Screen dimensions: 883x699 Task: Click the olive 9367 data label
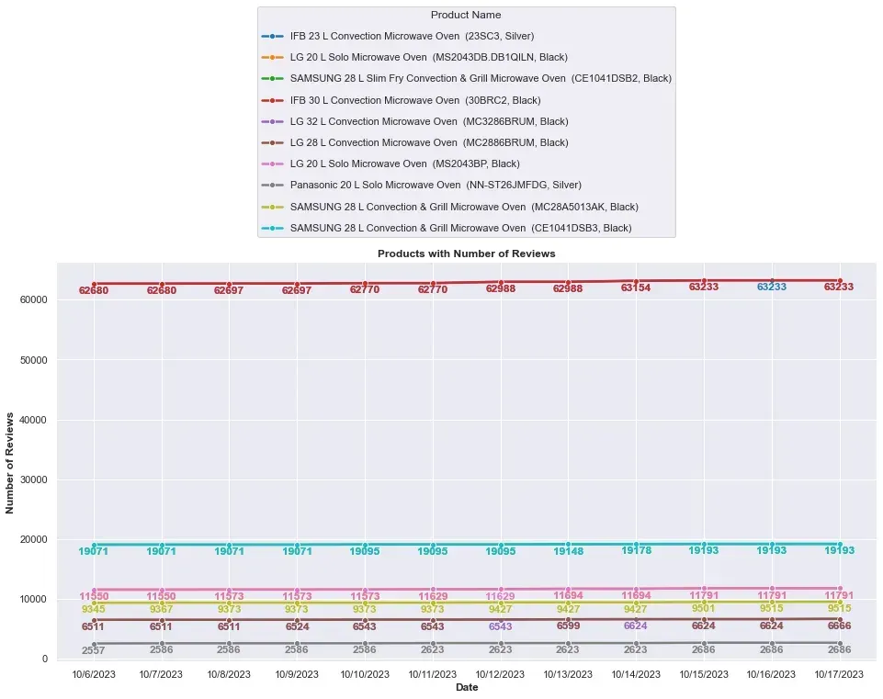[162, 609]
